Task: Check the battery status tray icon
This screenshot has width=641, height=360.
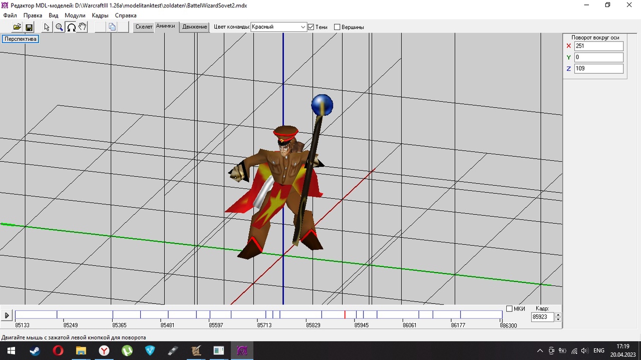Action: pos(562,350)
